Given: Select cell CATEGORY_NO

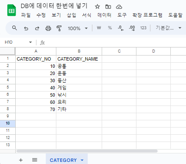Looking at the screenshot, I should pos(36,59).
